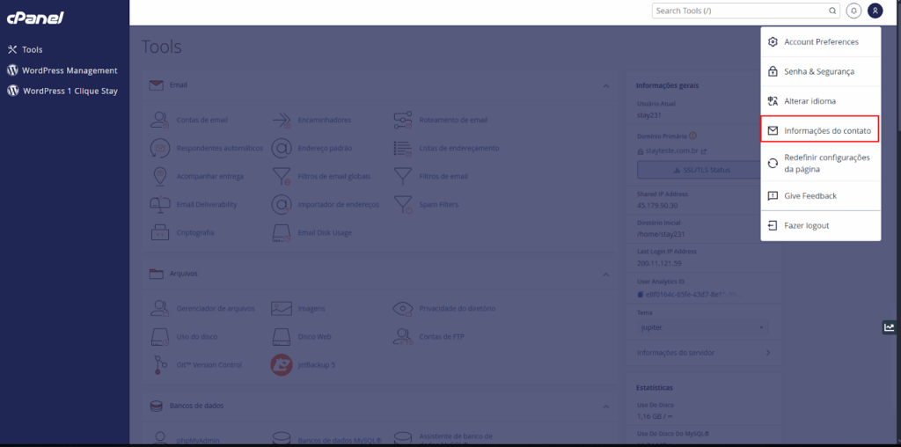Click the SSL/TLS Status button
The width and height of the screenshot is (901, 447).
point(701,169)
